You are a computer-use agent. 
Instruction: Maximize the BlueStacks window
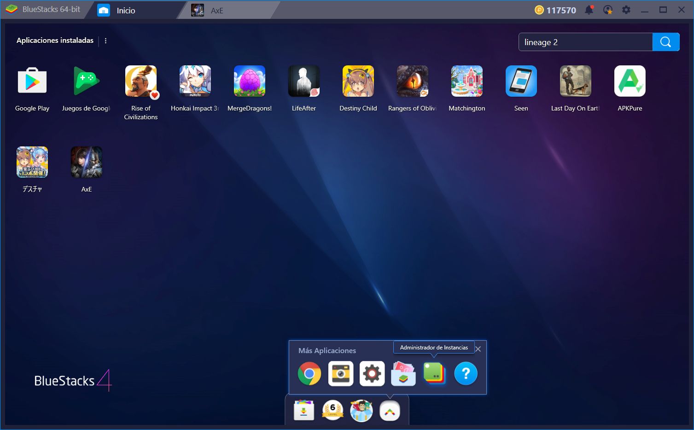point(663,10)
